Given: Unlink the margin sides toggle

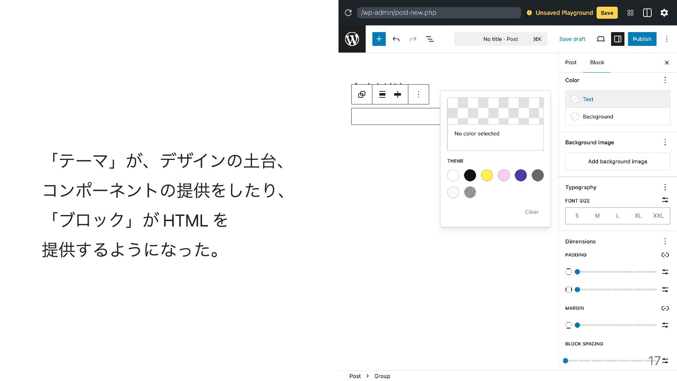Looking at the screenshot, I should coord(665,308).
